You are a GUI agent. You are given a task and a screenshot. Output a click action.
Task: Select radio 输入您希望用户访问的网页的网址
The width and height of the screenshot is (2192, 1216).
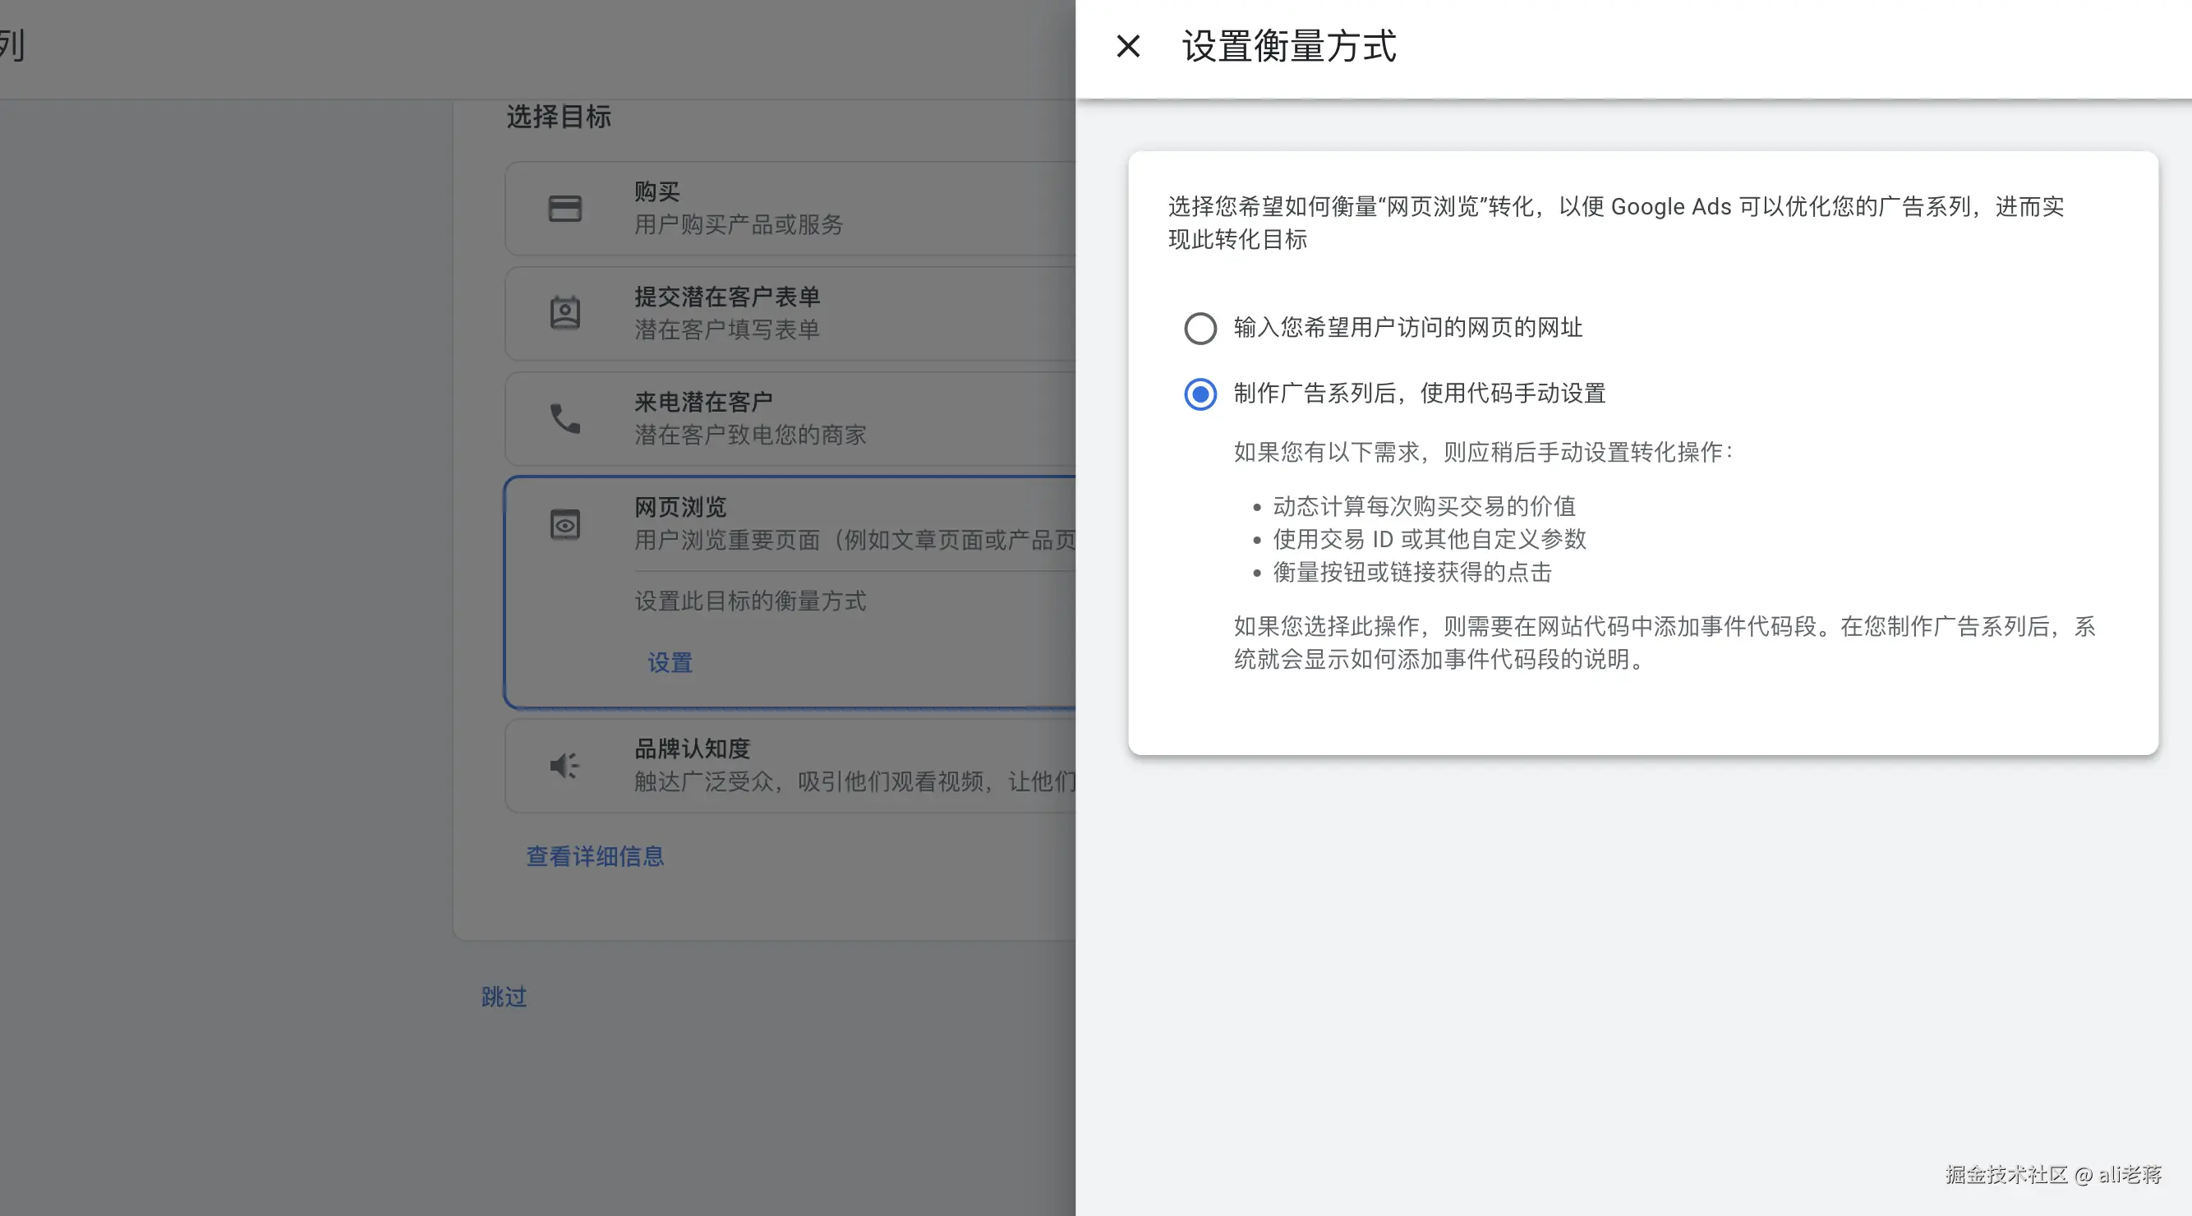click(1200, 329)
